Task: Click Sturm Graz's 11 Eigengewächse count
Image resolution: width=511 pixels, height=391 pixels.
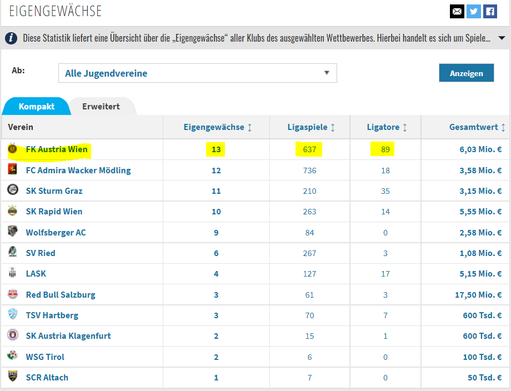Action: [x=216, y=191]
